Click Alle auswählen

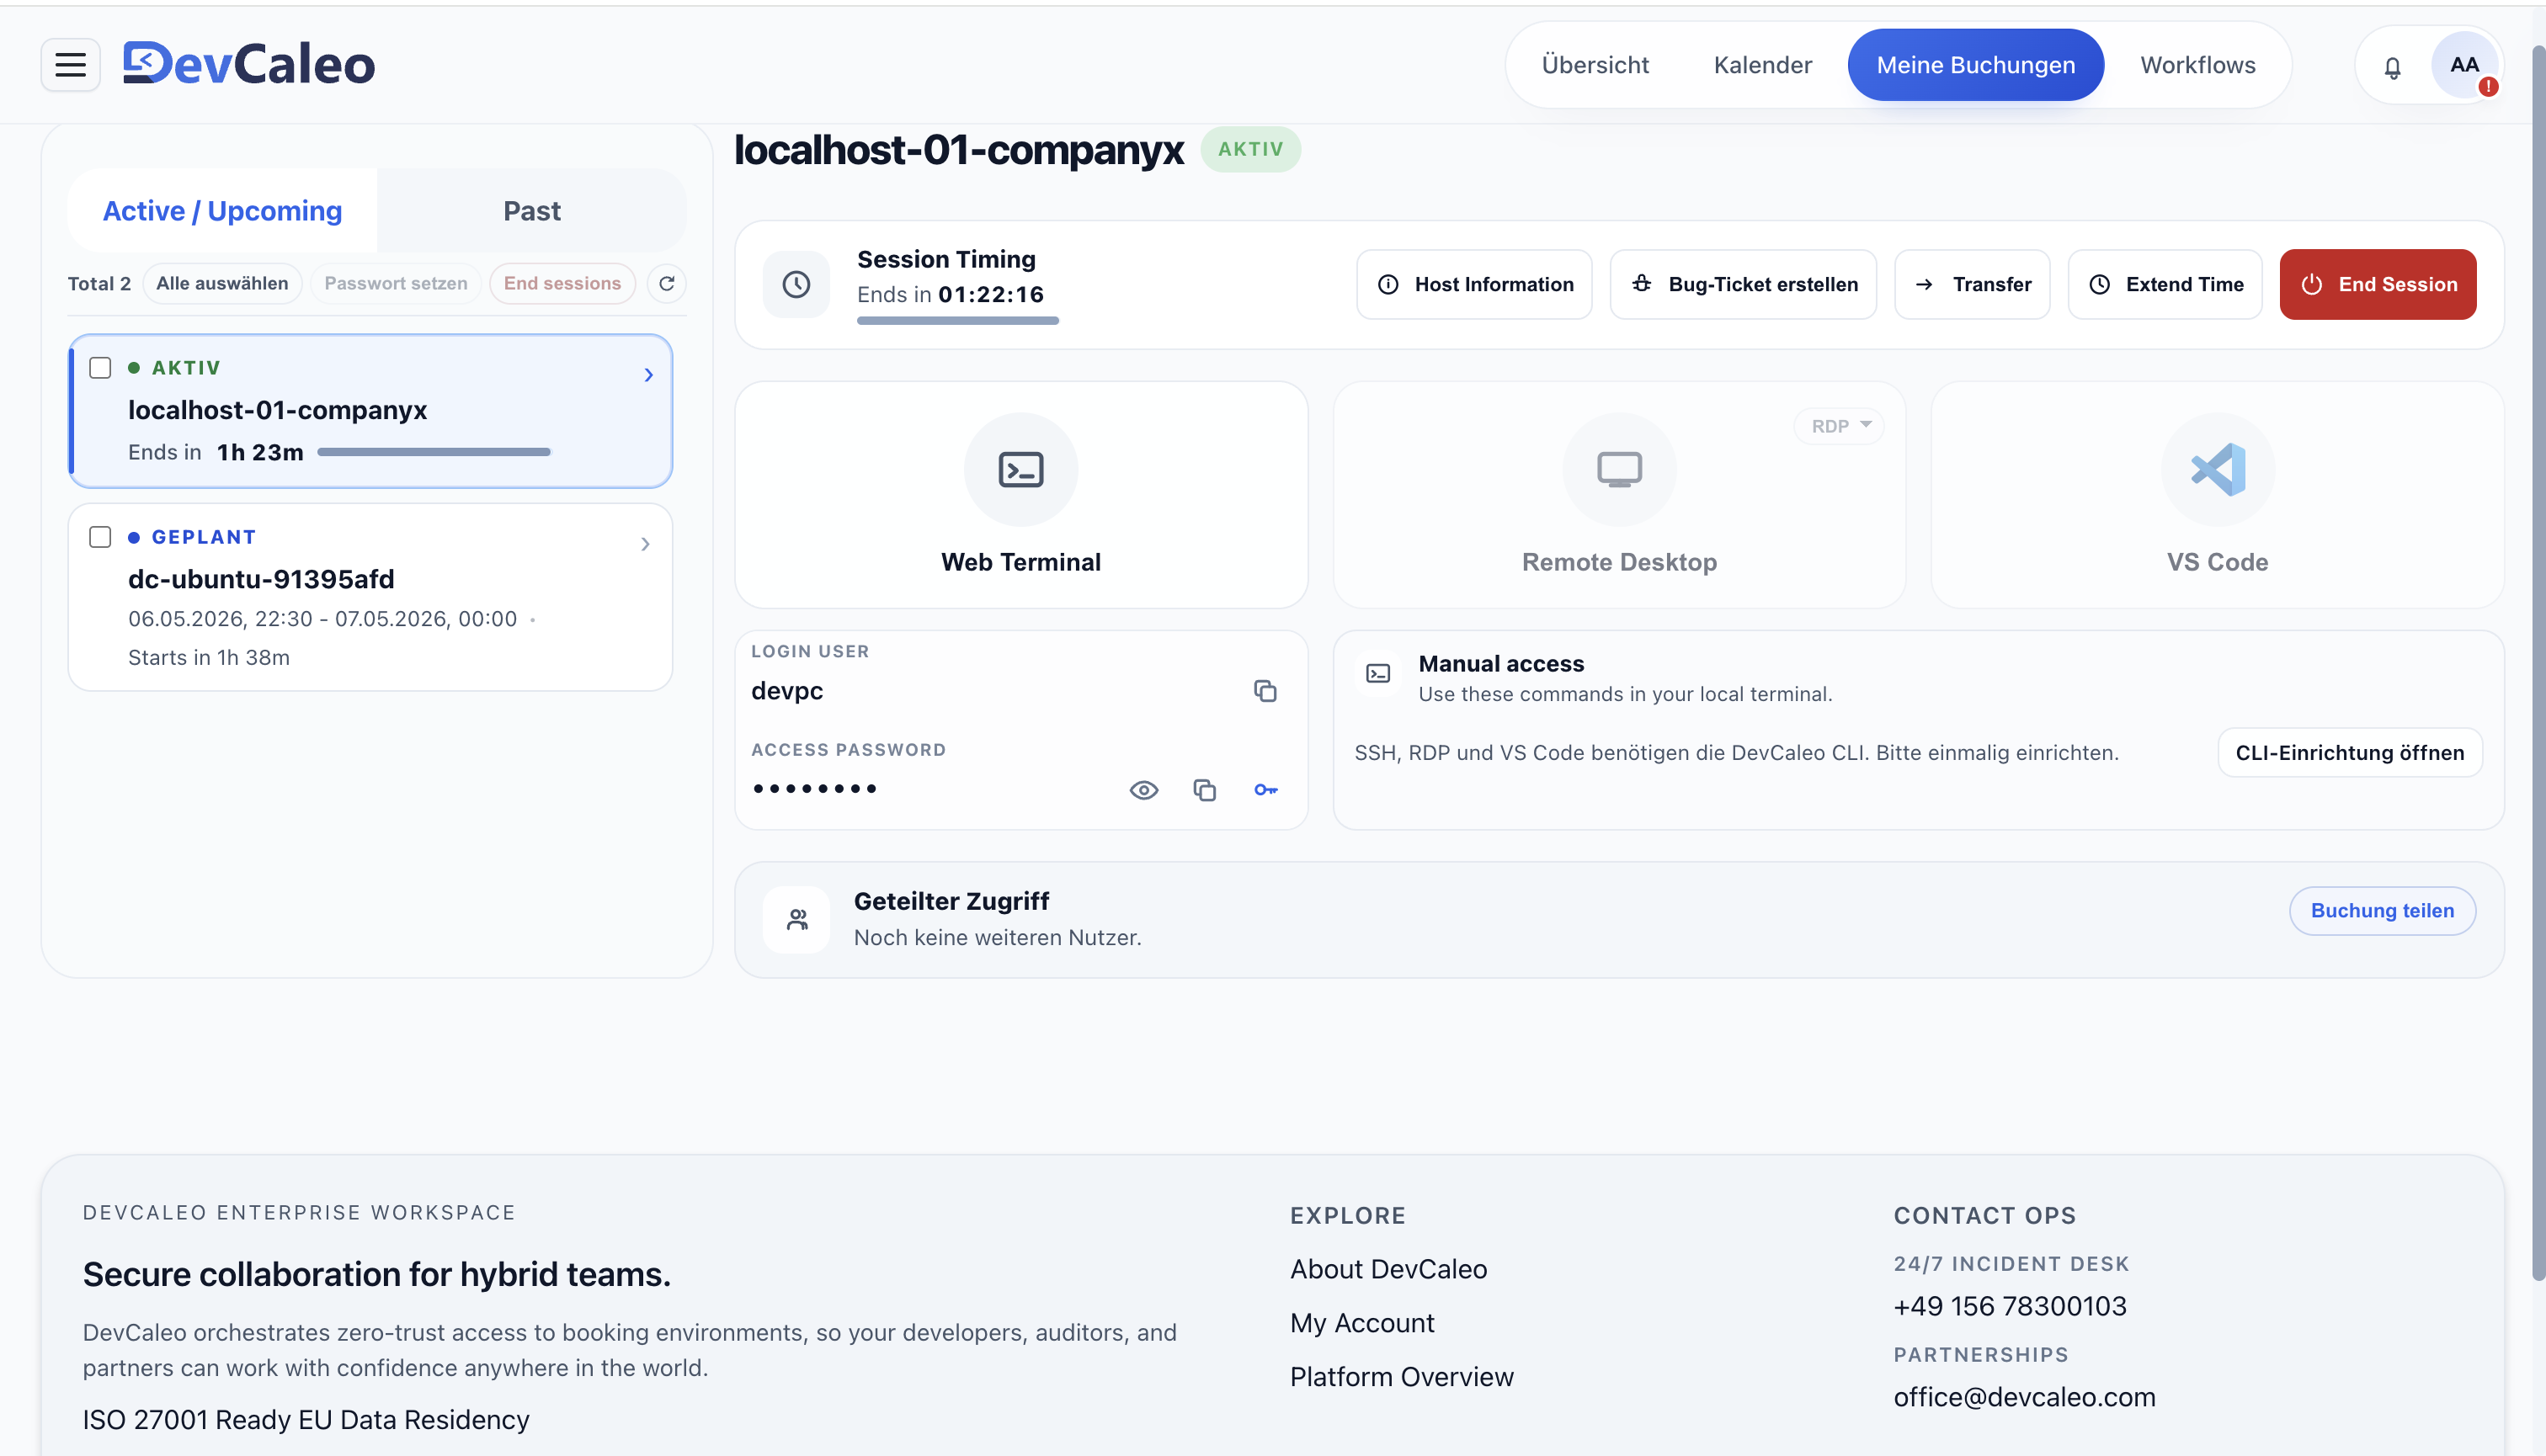click(222, 283)
